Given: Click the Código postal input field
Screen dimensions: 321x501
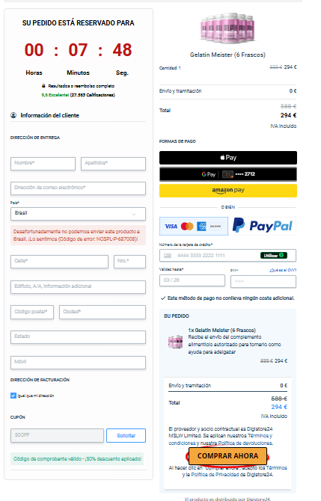Looking at the screenshot, I should coord(32,312).
